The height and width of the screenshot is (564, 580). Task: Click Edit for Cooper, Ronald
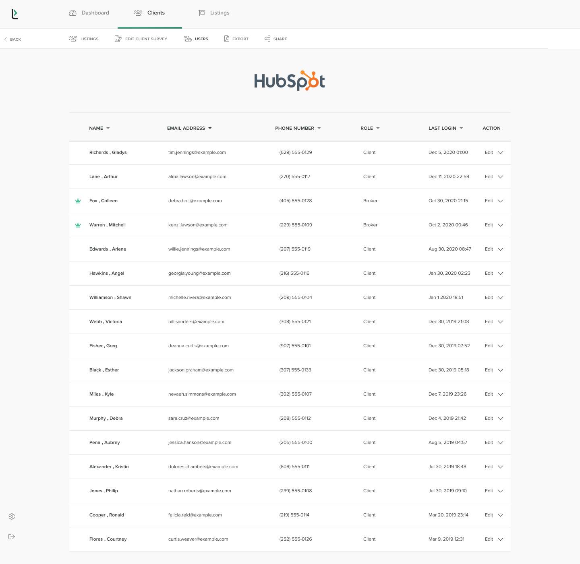[489, 515]
